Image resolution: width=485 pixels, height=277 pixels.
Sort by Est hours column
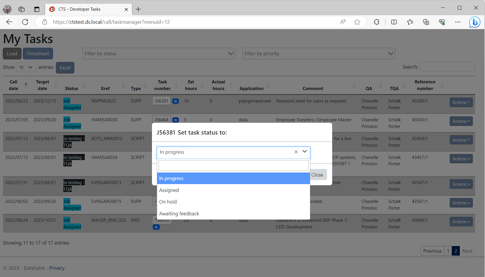(202, 85)
